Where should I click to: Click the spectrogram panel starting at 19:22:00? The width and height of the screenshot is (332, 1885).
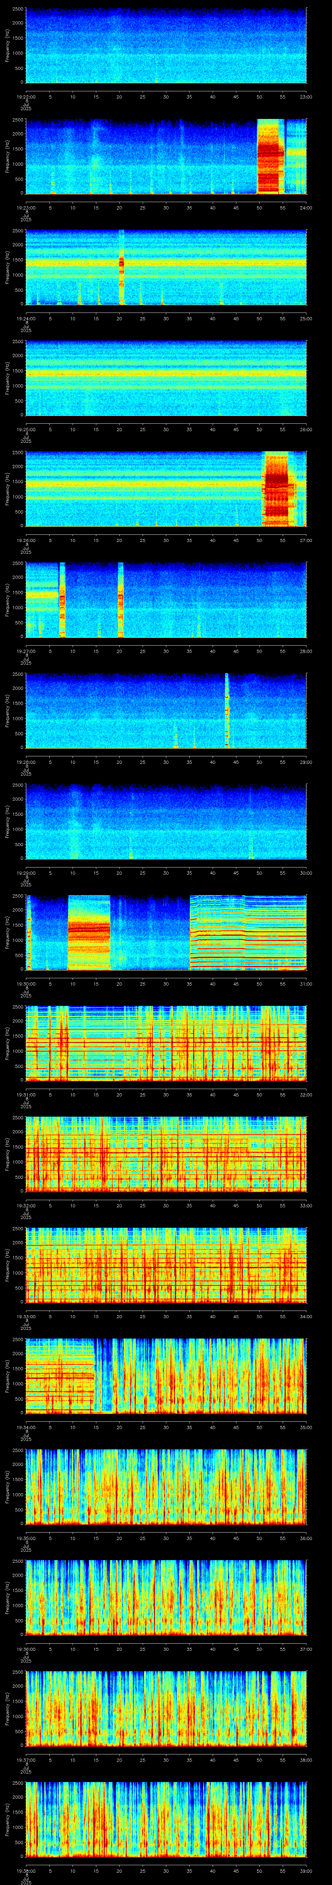coord(166,45)
